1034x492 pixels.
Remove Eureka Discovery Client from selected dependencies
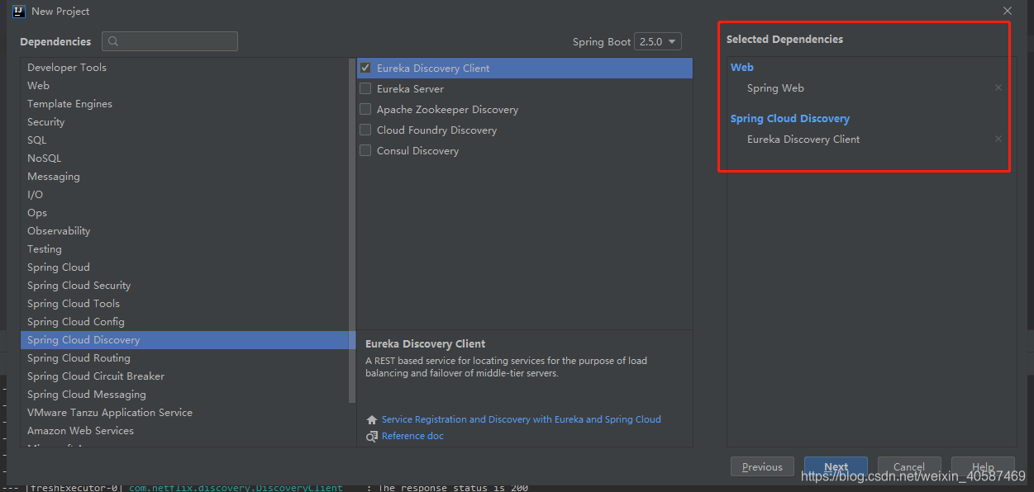tap(998, 139)
